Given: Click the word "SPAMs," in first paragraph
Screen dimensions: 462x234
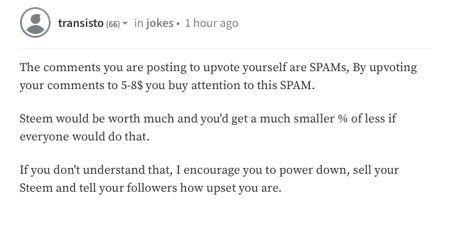Looking at the screenshot, I should [x=329, y=67].
